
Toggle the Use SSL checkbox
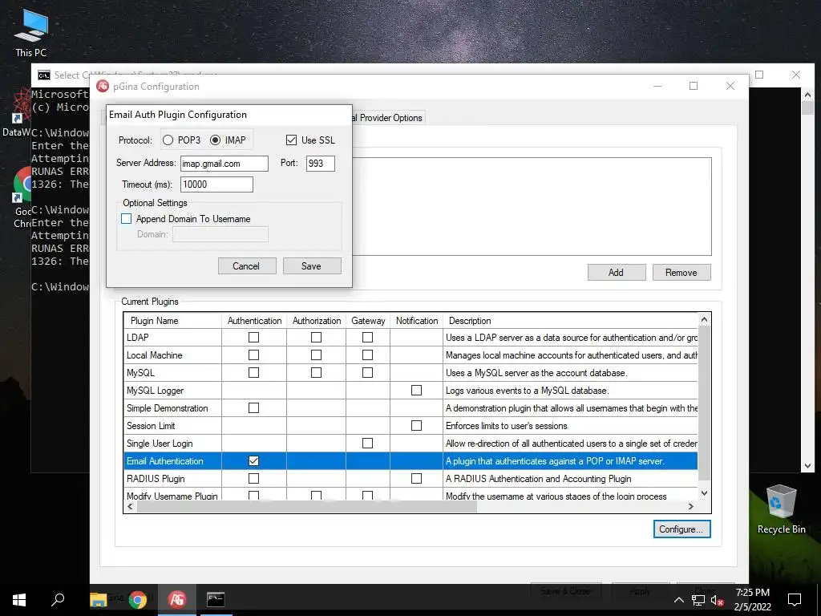pyautogui.click(x=291, y=140)
